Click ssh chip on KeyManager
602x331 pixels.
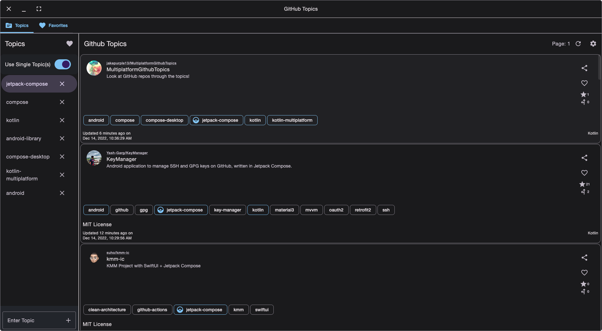[x=386, y=210]
